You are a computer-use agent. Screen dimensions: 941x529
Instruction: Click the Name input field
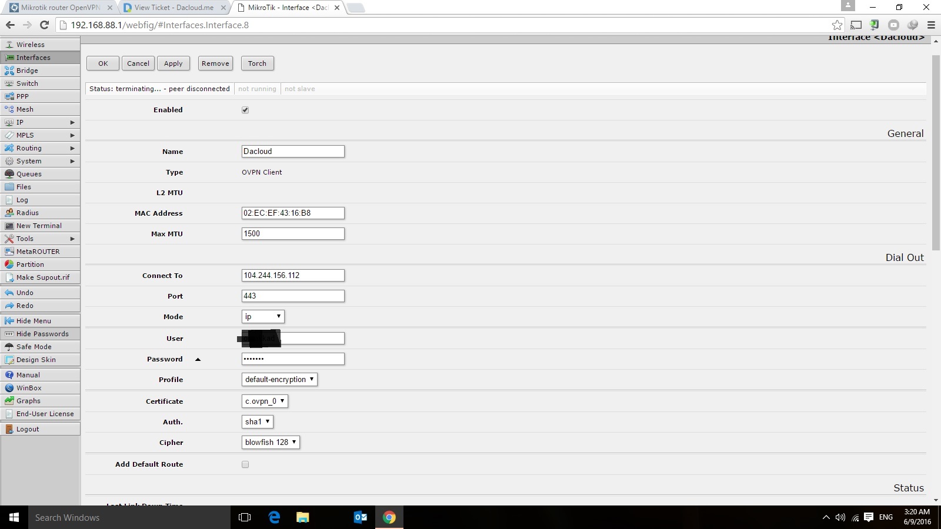tap(293, 152)
